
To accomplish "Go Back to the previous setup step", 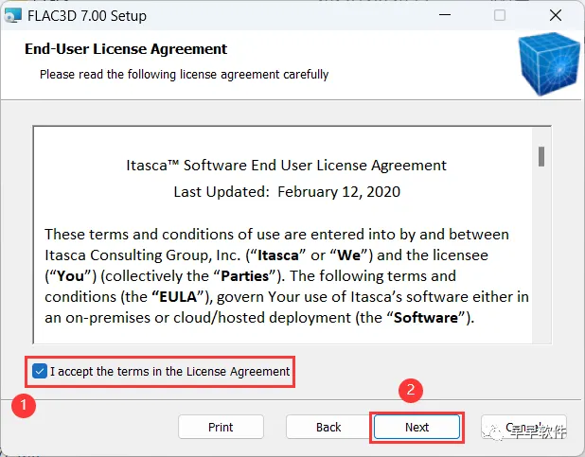I will 328,427.
